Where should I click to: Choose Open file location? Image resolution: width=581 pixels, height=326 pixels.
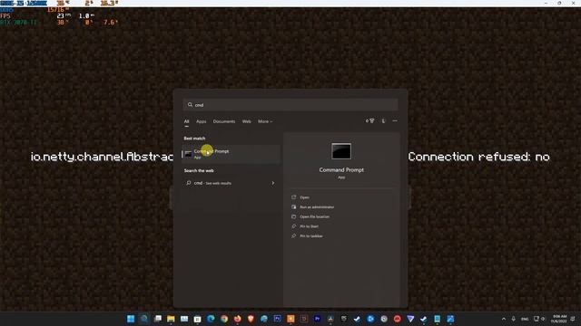point(314,216)
